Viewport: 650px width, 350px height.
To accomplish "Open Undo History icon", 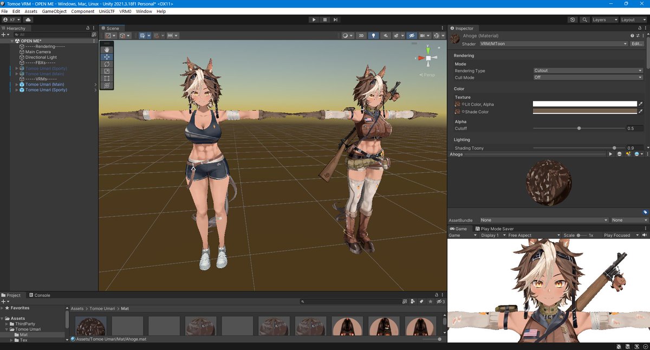I will (x=573, y=20).
